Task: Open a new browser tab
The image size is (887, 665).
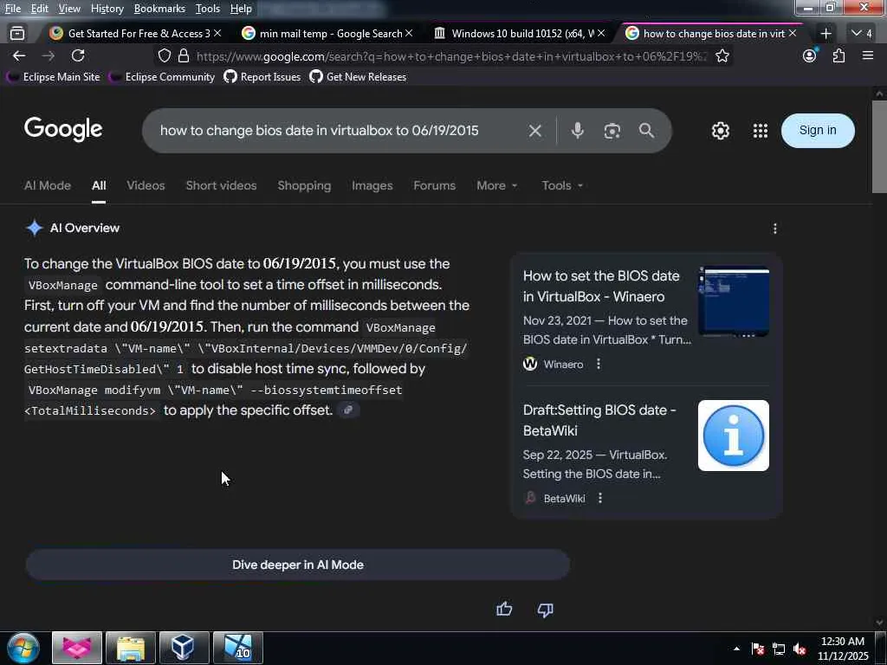Action: point(825,34)
